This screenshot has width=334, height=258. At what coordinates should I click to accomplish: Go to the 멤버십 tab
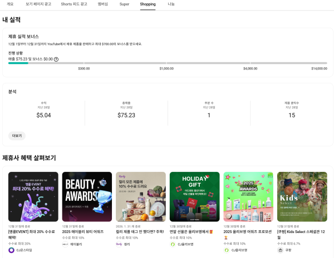103,4
